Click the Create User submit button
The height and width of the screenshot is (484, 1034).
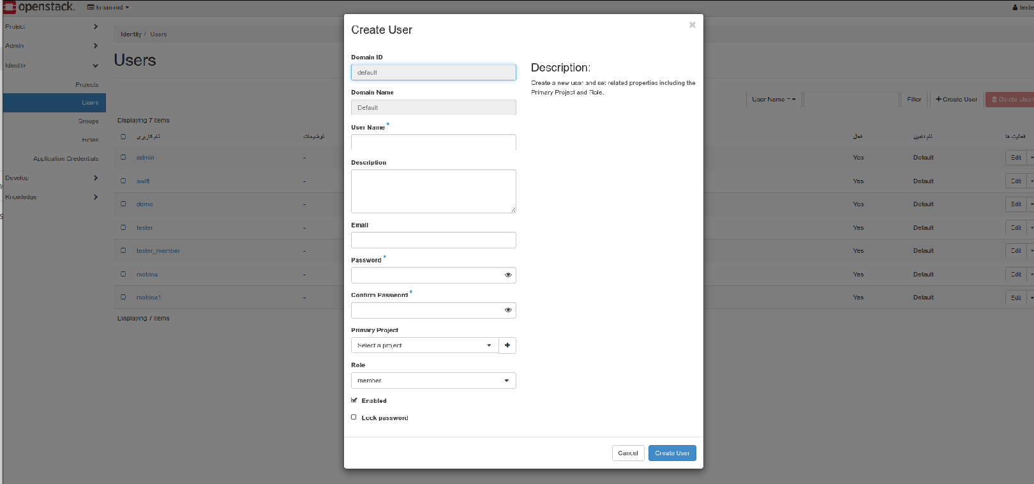pyautogui.click(x=672, y=453)
